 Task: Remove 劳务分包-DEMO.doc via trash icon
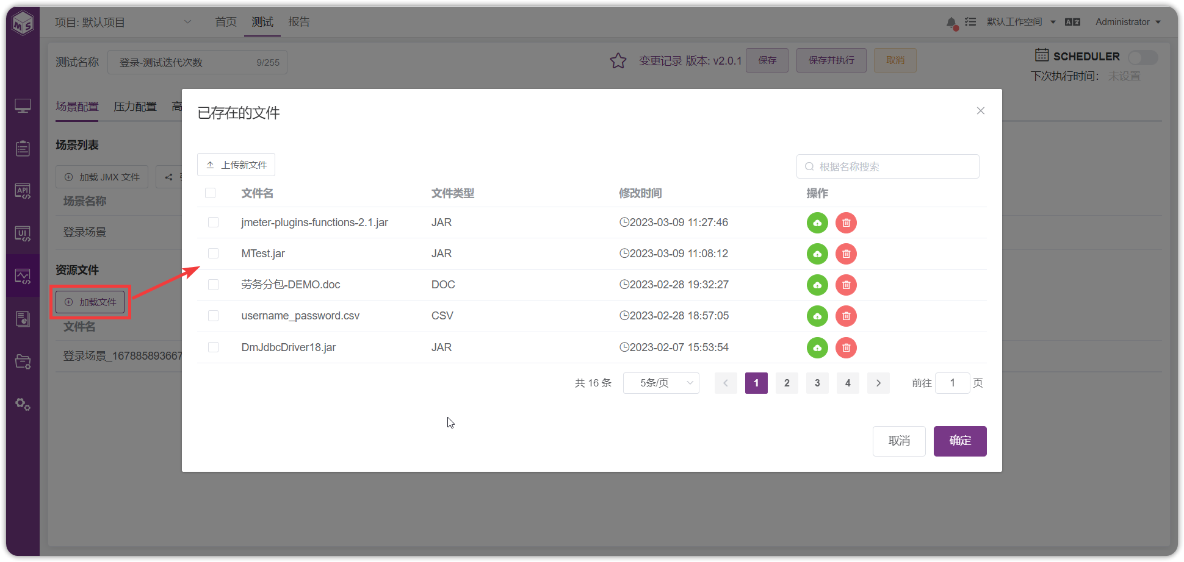846,285
